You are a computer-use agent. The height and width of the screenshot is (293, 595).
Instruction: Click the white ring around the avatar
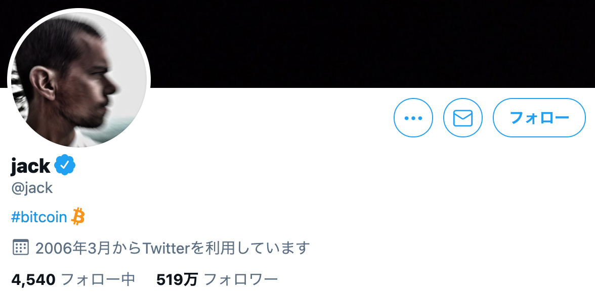(79, 10)
